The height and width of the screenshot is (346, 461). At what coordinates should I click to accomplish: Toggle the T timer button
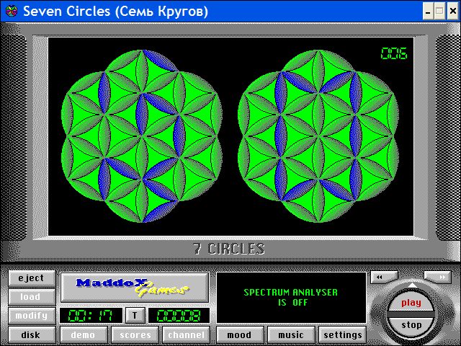[x=135, y=316]
